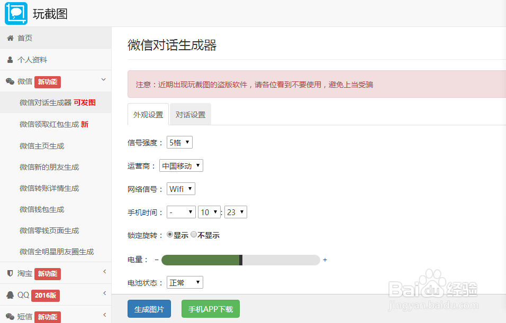Viewport: 506px width, 323px height.
Task: Select the 不显示 radio option
Action: point(194,234)
